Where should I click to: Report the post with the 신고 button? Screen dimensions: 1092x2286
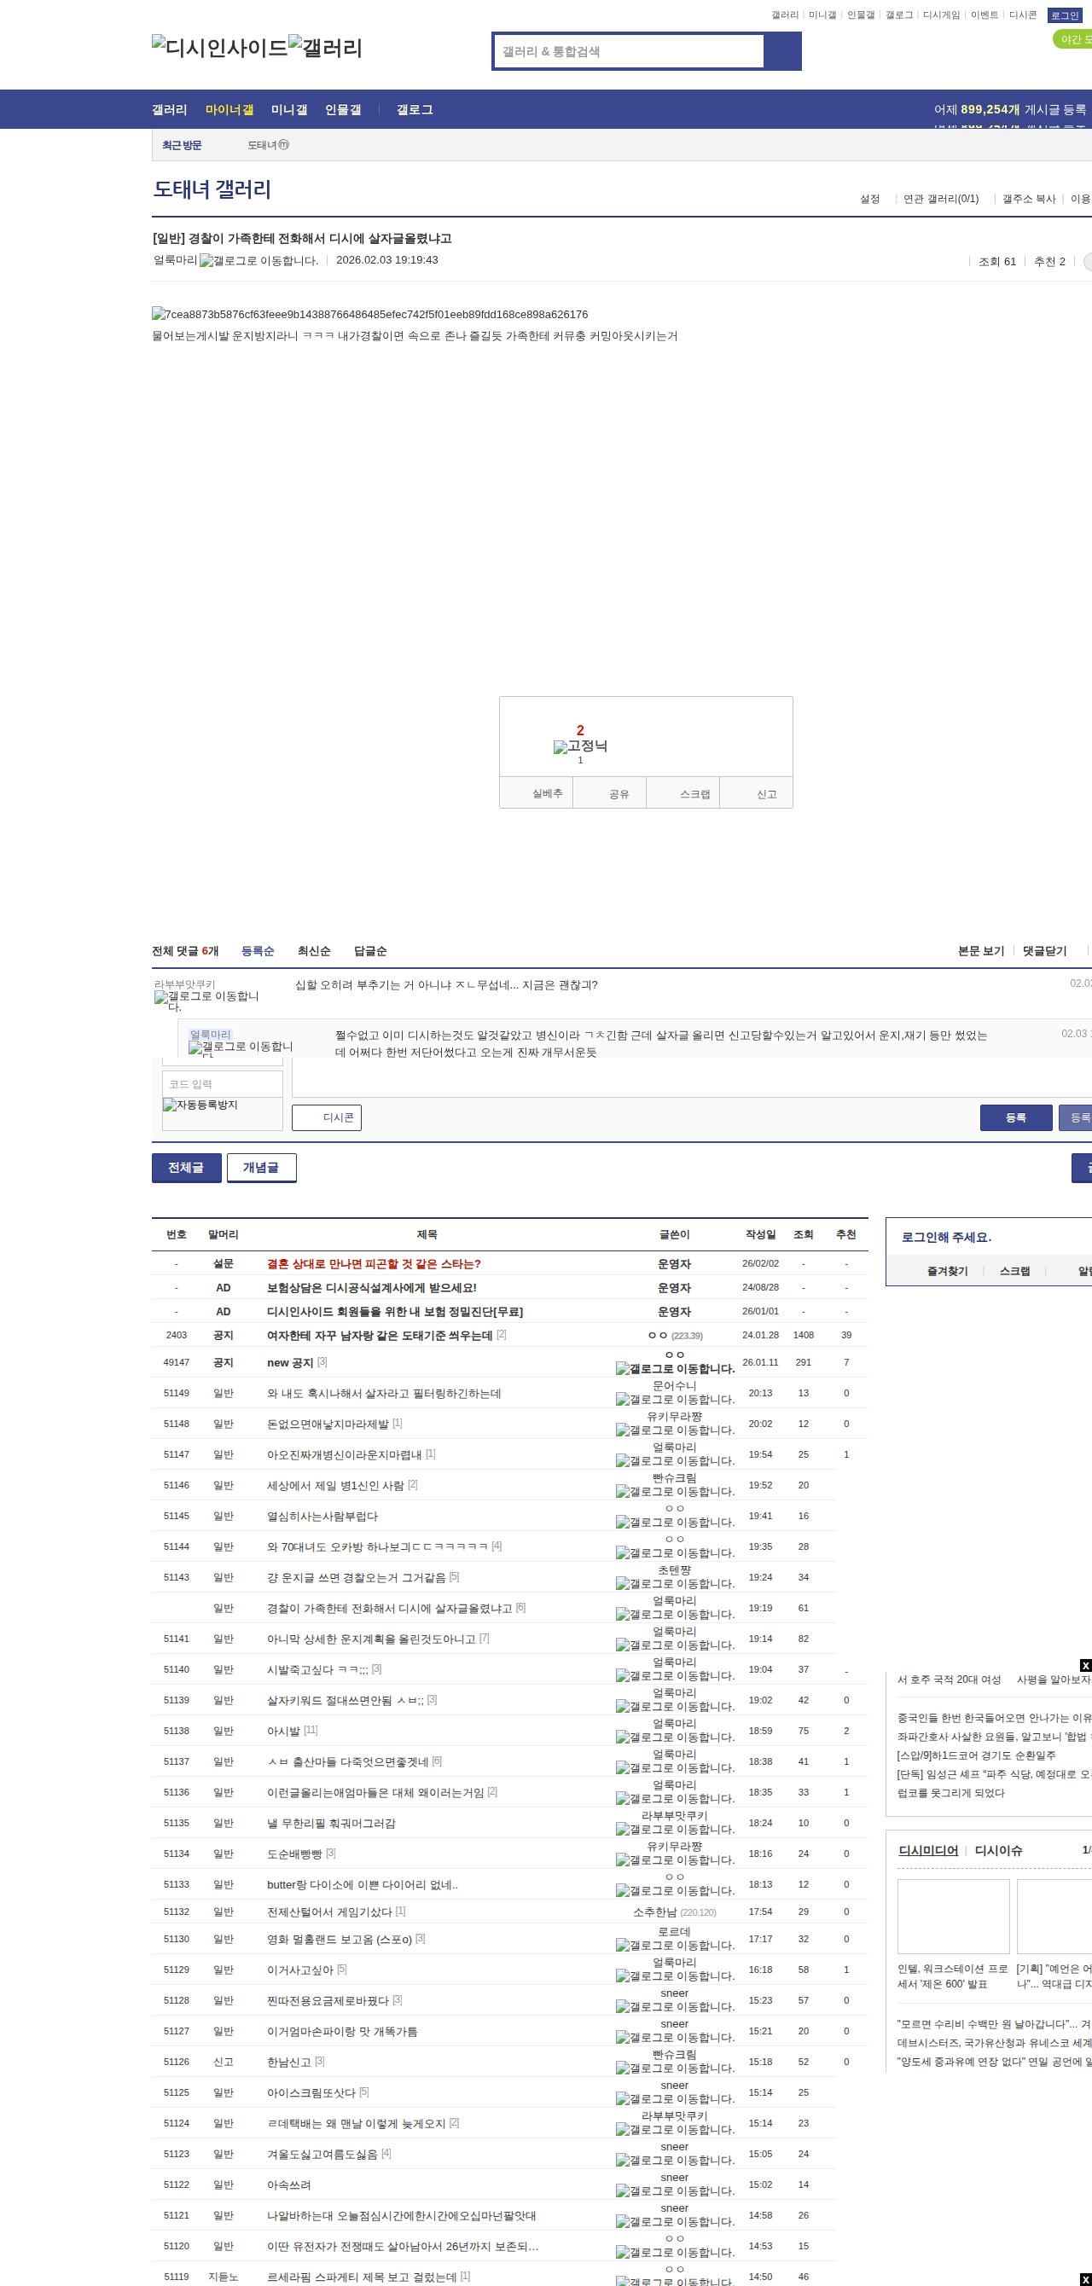(x=757, y=793)
